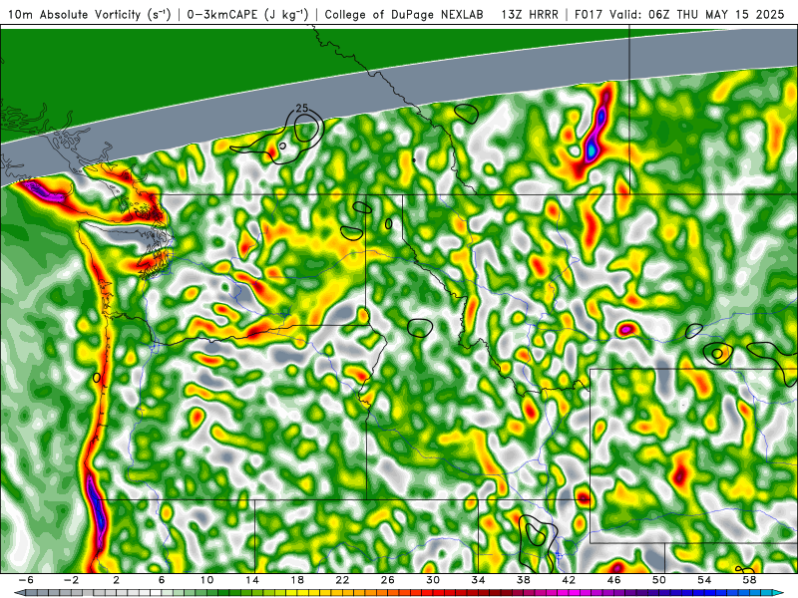Click the '0-3kmCAPE (J kg⁻¹)' title text
The height and width of the screenshot is (598, 798).
click(x=247, y=14)
